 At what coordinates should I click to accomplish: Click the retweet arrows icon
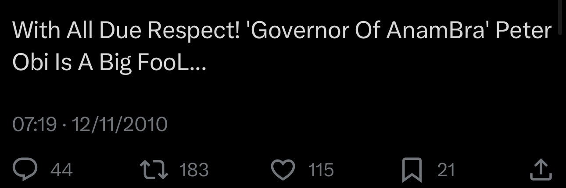pyautogui.click(x=153, y=170)
